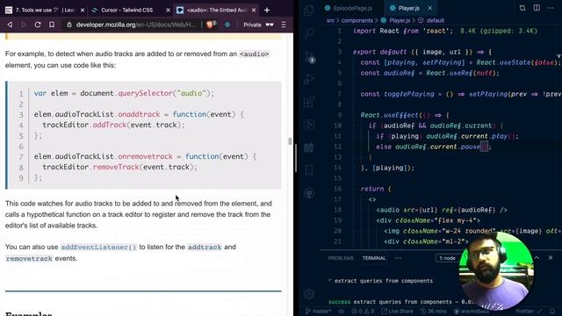This screenshot has height=316, width=562.
Task: Toggle Prettier in the status bar
Action: click(529, 311)
